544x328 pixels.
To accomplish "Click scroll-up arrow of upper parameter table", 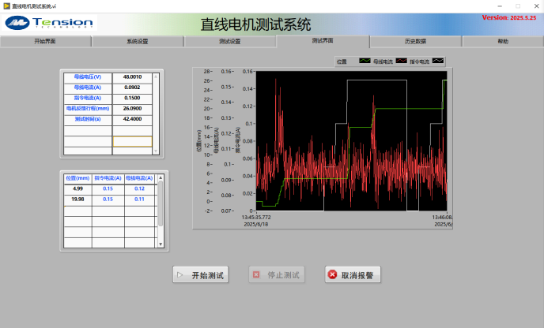I will click(156, 76).
